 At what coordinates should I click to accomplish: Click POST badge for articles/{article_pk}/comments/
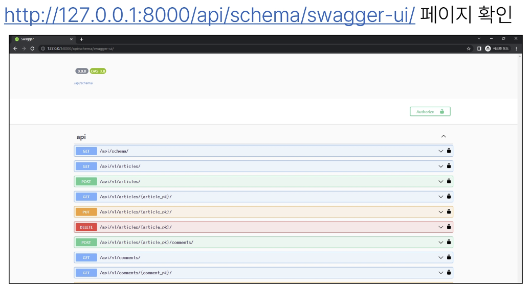tap(86, 243)
